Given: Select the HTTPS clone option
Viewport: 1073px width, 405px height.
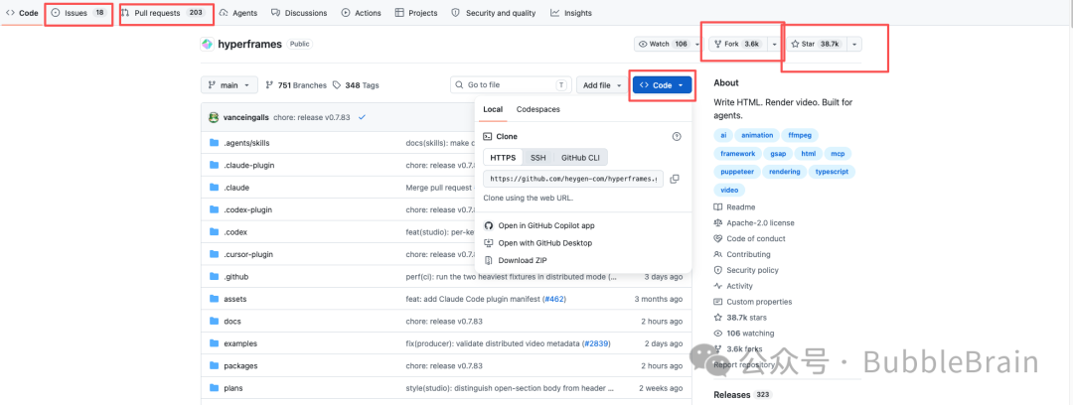Looking at the screenshot, I should click(503, 158).
